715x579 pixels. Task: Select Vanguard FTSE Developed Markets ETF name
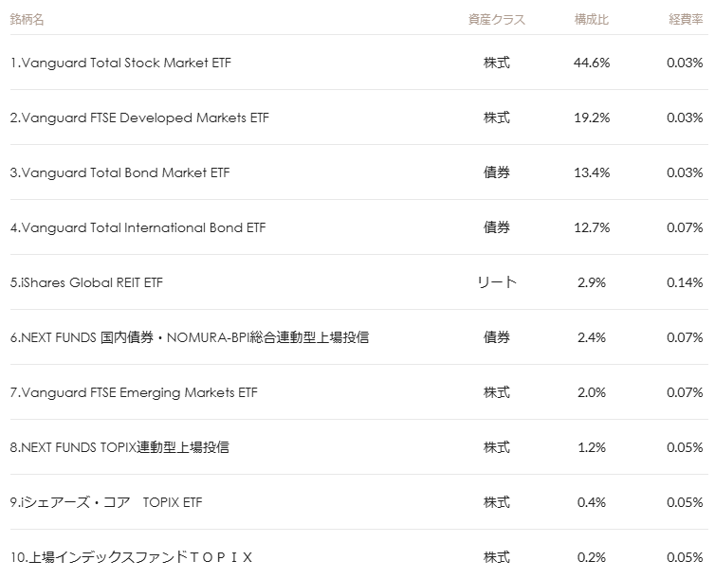139,118
